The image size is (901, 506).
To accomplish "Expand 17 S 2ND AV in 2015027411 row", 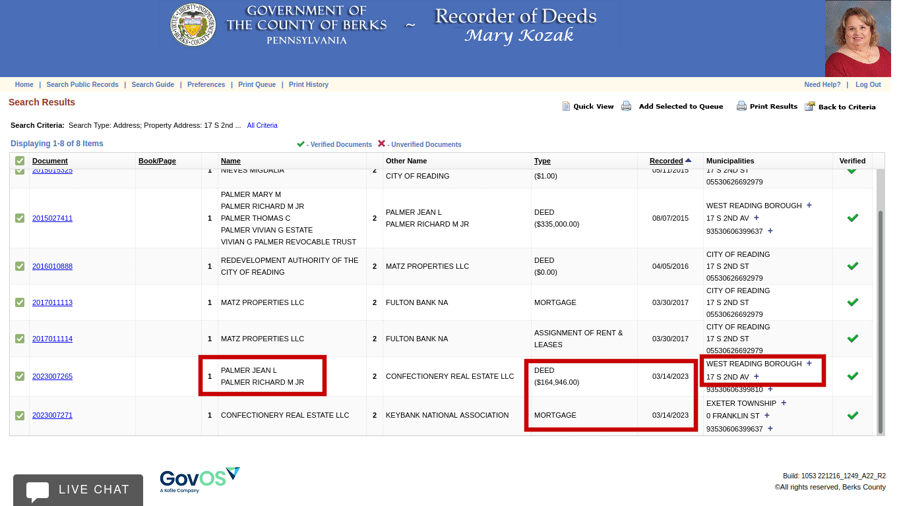I will click(x=757, y=217).
